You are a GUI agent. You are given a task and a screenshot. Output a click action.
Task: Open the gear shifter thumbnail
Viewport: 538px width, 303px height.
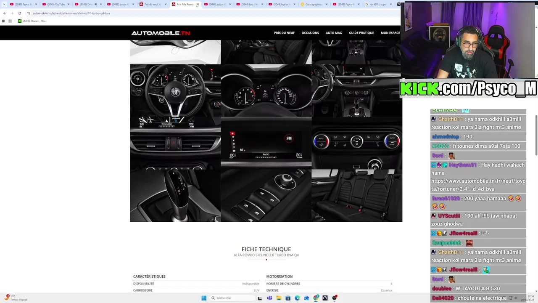175,196
